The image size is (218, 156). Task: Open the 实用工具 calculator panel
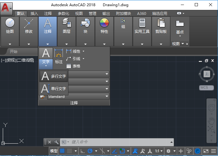142,31
